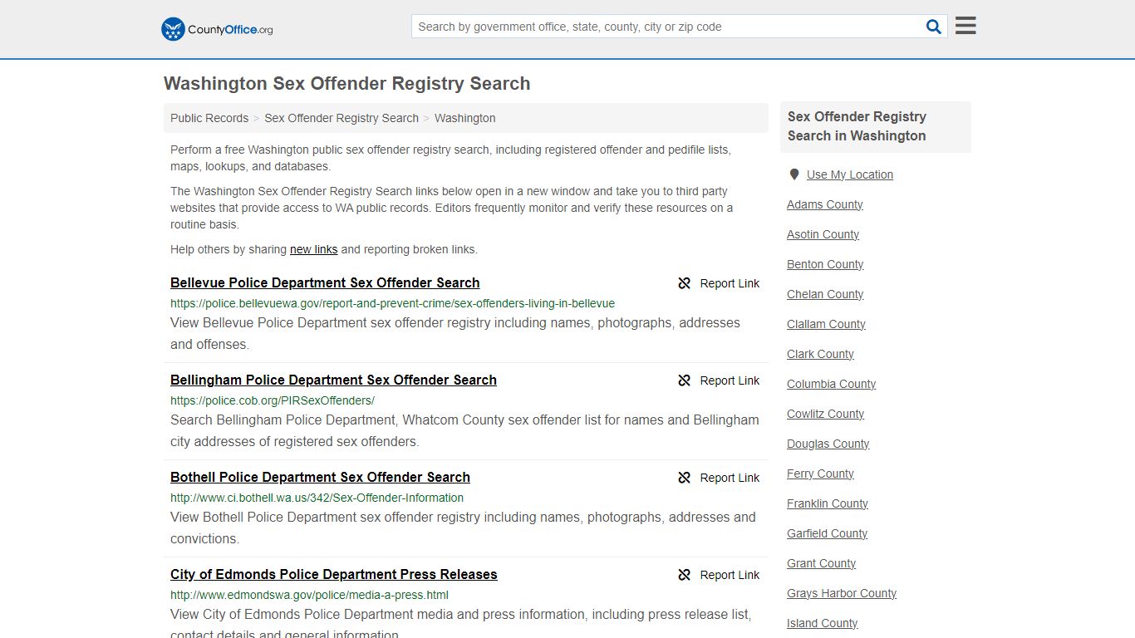Select Clark County
The image size is (1135, 638).
(820, 354)
